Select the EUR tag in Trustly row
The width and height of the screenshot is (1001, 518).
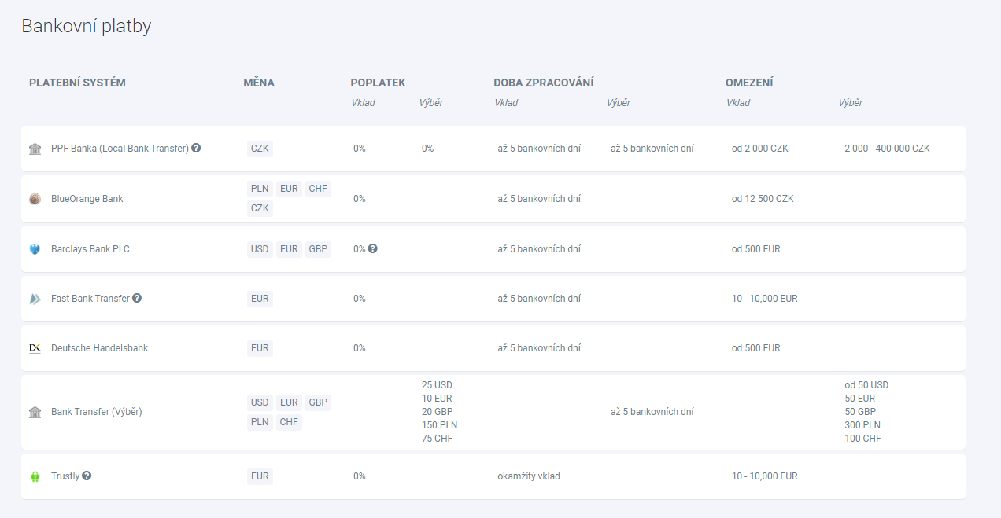[x=260, y=476]
